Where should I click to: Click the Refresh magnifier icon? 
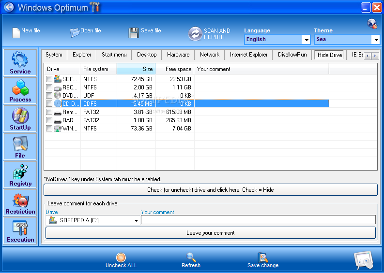(191, 257)
